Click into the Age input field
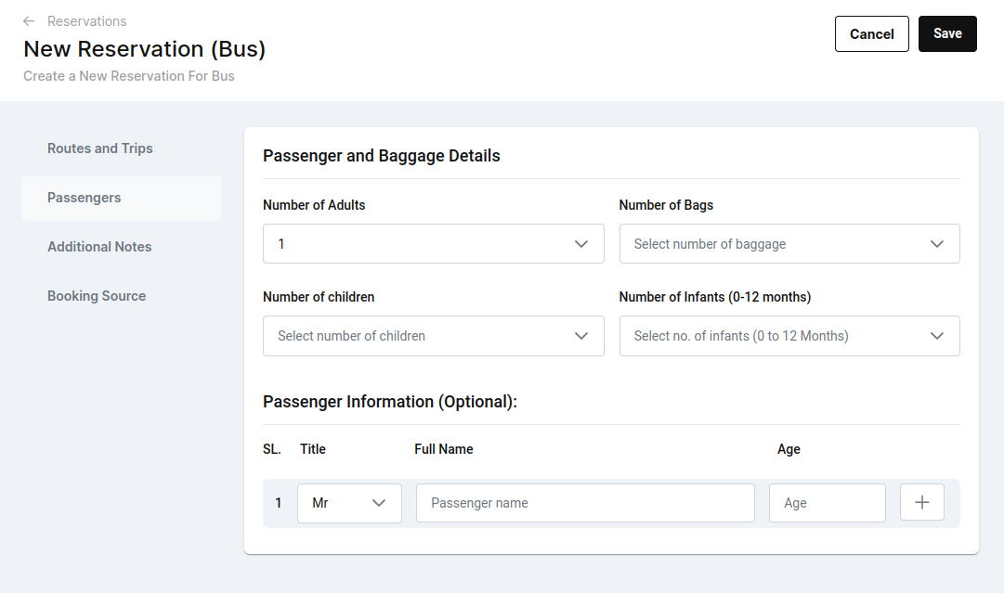This screenshot has width=1004, height=593. coord(827,503)
